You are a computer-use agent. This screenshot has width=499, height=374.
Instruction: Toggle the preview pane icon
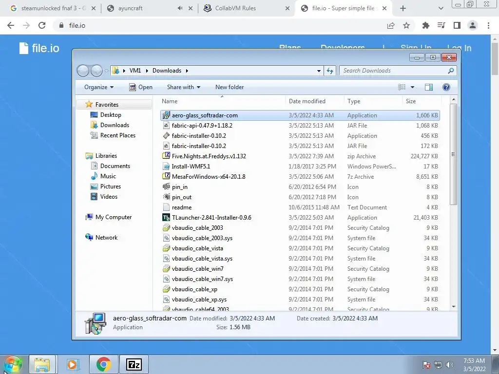(x=429, y=87)
